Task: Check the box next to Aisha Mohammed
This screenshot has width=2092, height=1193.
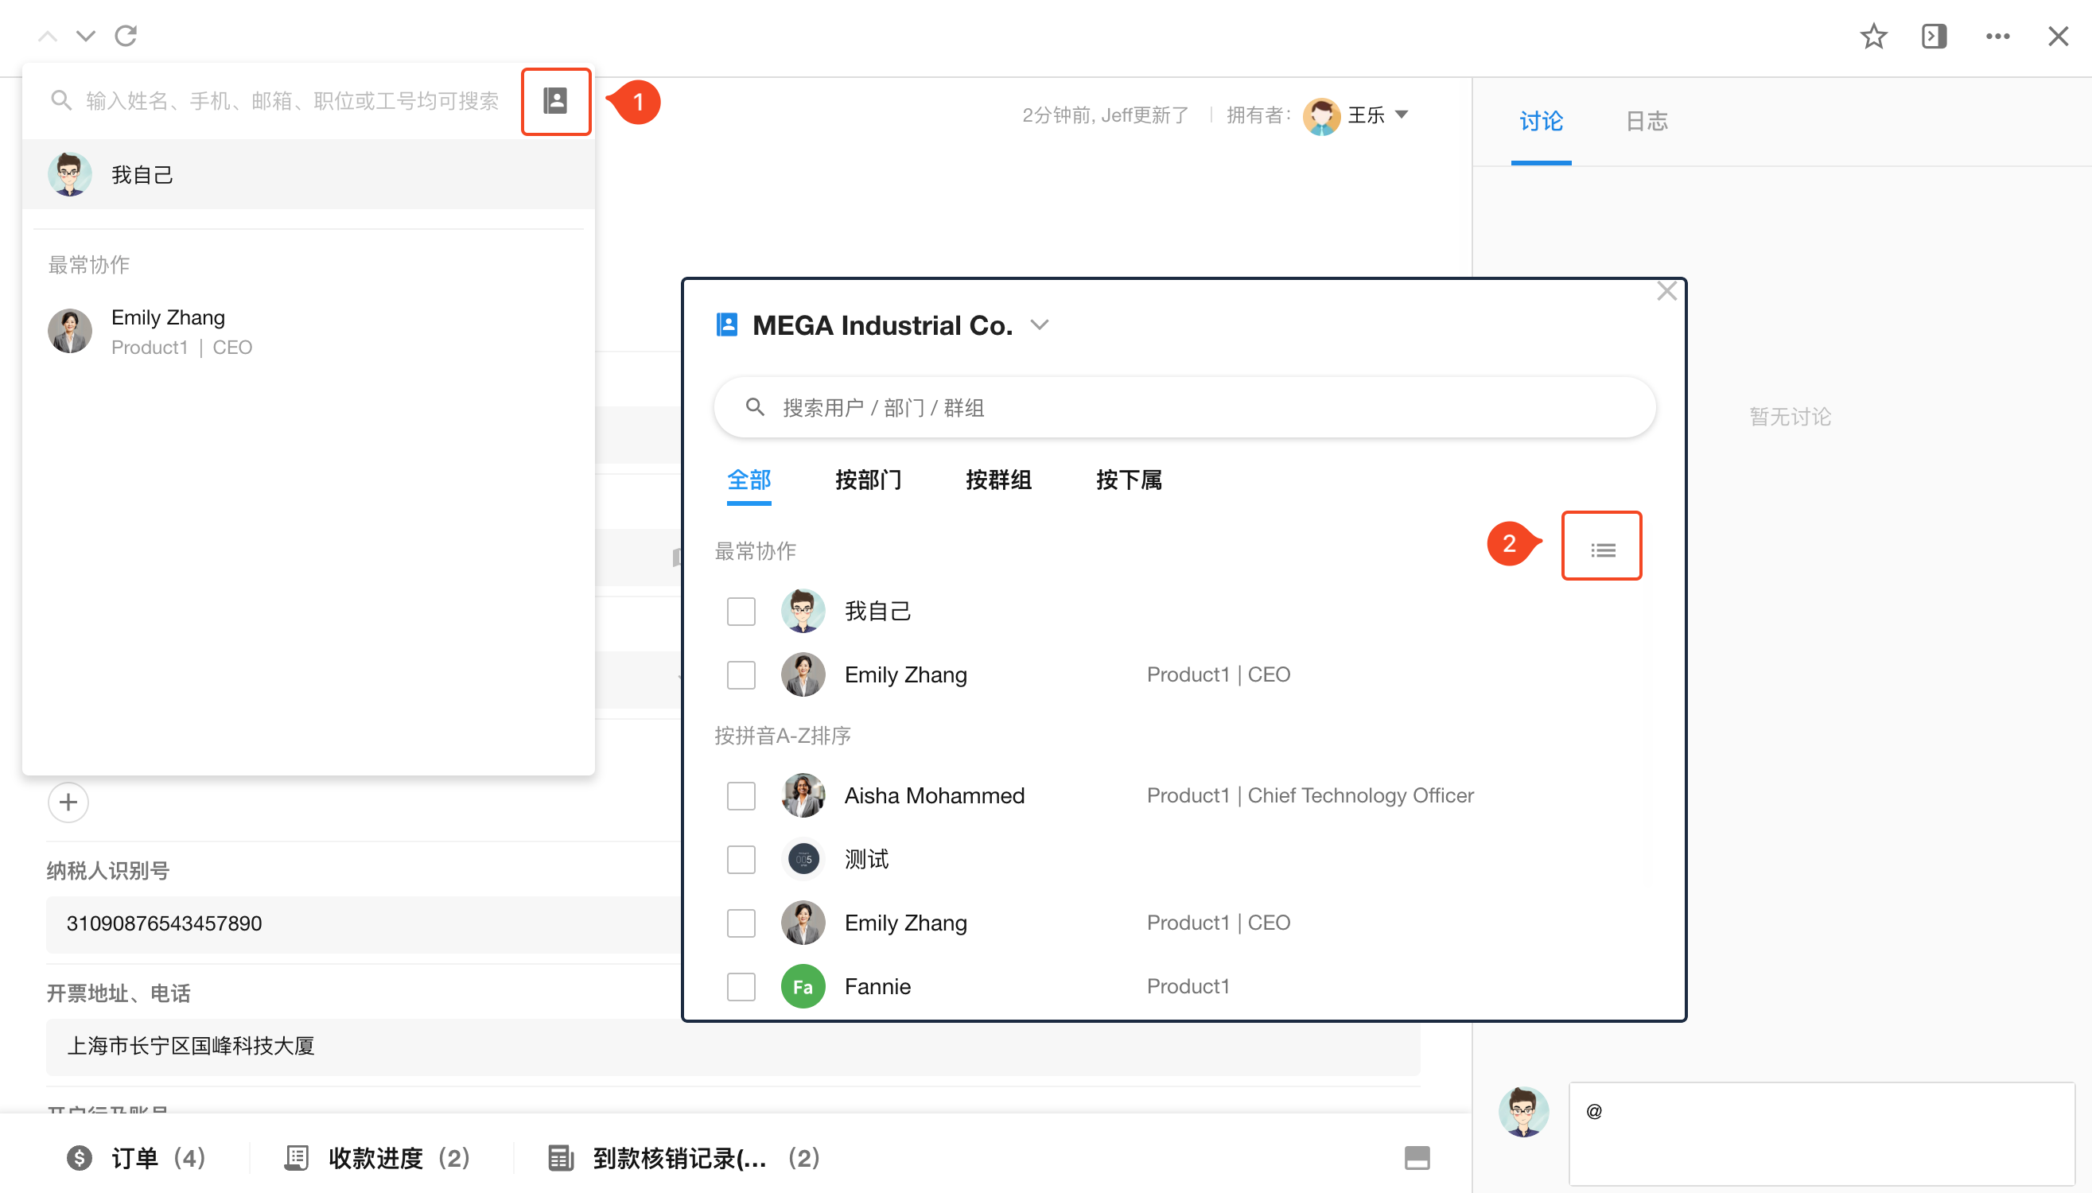Action: [x=741, y=795]
